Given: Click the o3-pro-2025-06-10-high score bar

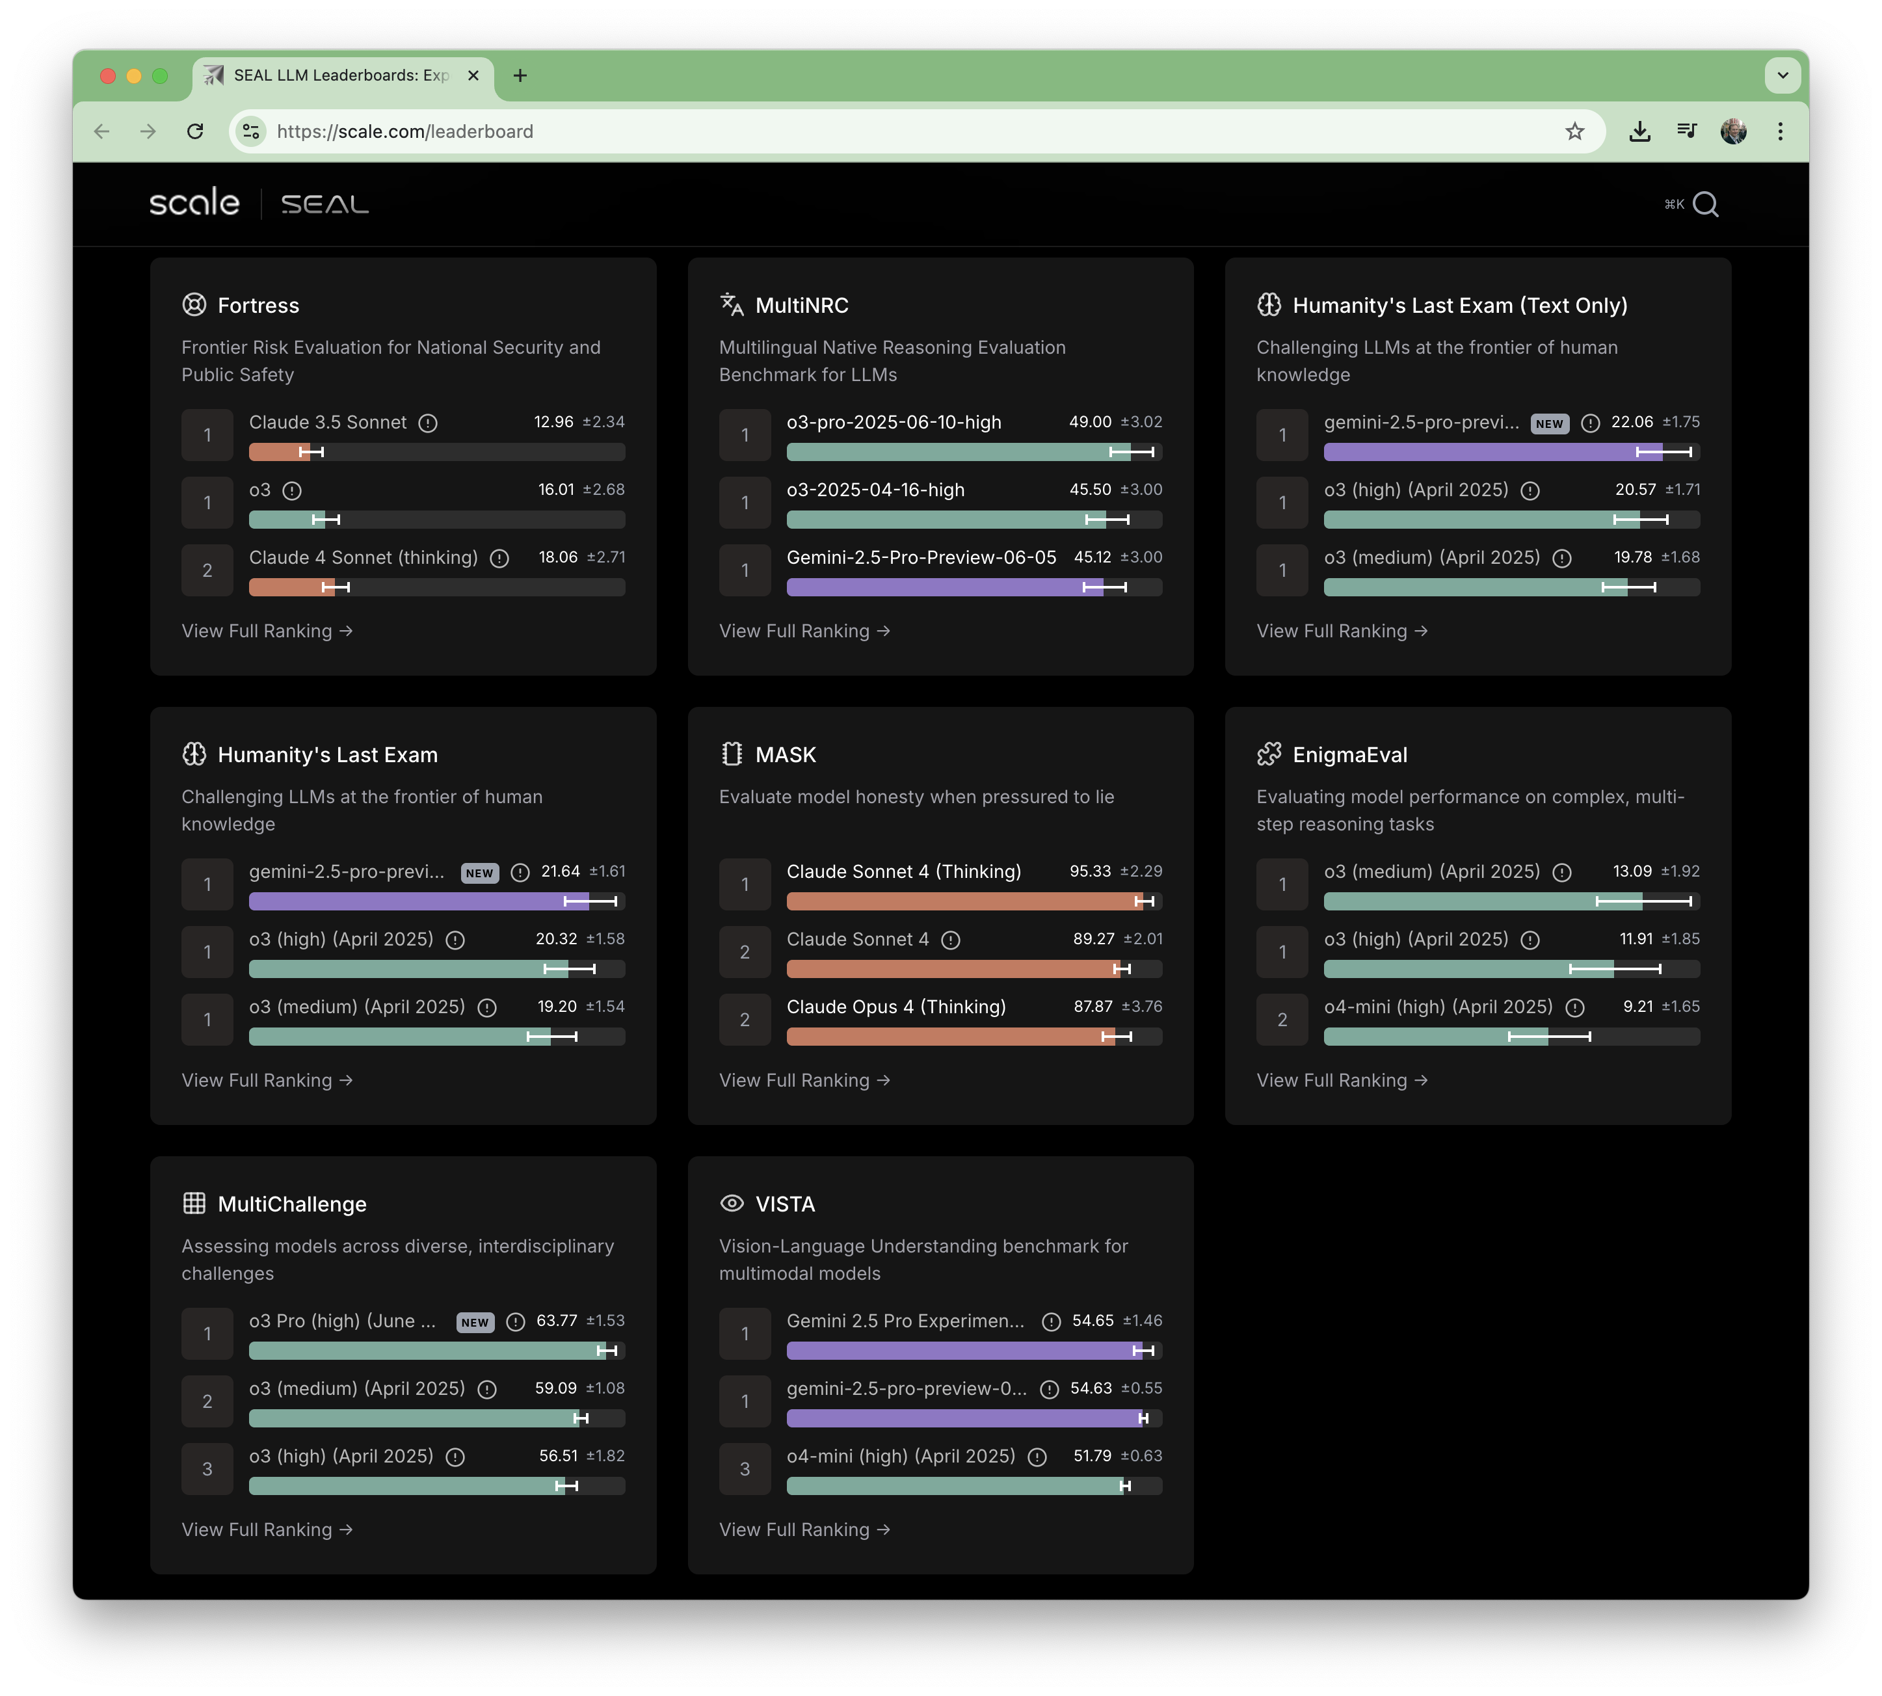Looking at the screenshot, I should tap(974, 452).
